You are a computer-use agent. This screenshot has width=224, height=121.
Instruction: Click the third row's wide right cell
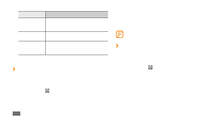[x=77, y=48]
